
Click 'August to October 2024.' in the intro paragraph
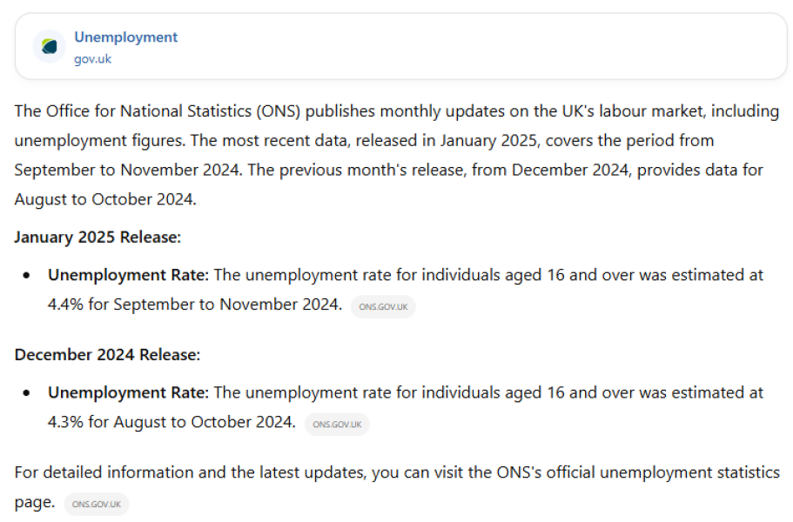tap(105, 199)
